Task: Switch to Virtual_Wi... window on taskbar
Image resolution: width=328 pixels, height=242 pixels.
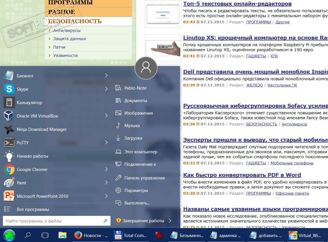Action: (x=305, y=235)
